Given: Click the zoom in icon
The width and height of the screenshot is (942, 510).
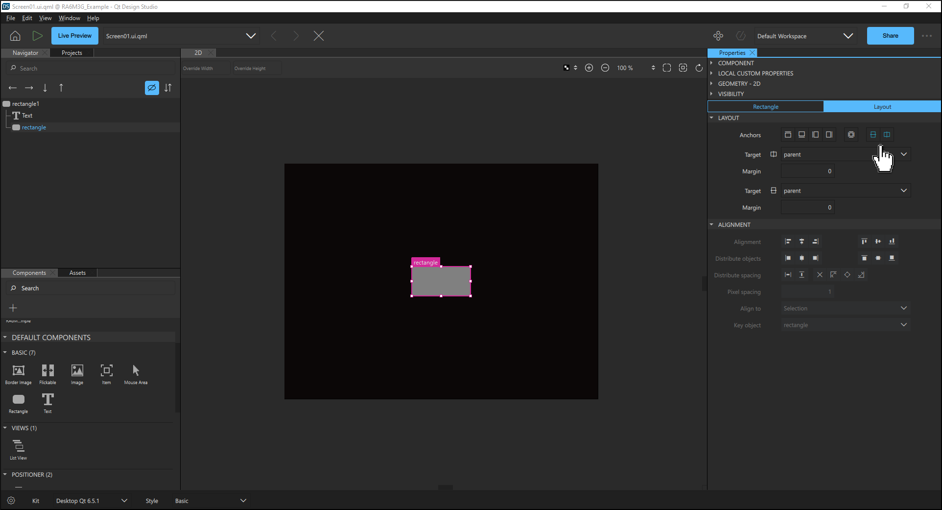Looking at the screenshot, I should [x=589, y=68].
